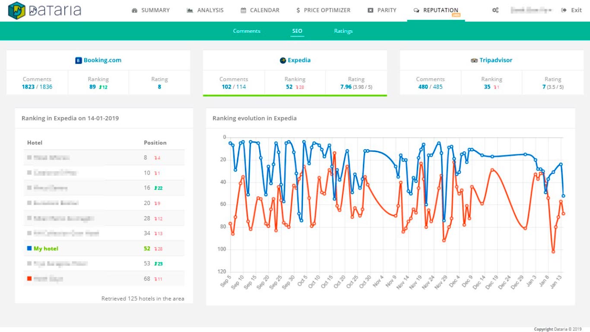Image resolution: width=590 pixels, height=332 pixels.
Task: Click the Dataria logo icon
Action: click(16, 10)
